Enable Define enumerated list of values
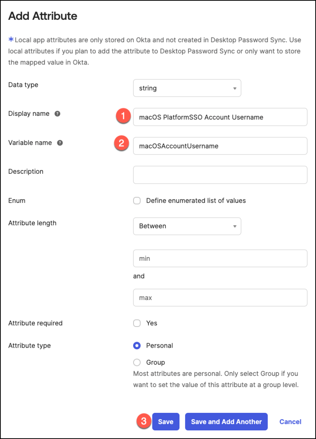Screen dimensions: 316x439 click(x=137, y=201)
